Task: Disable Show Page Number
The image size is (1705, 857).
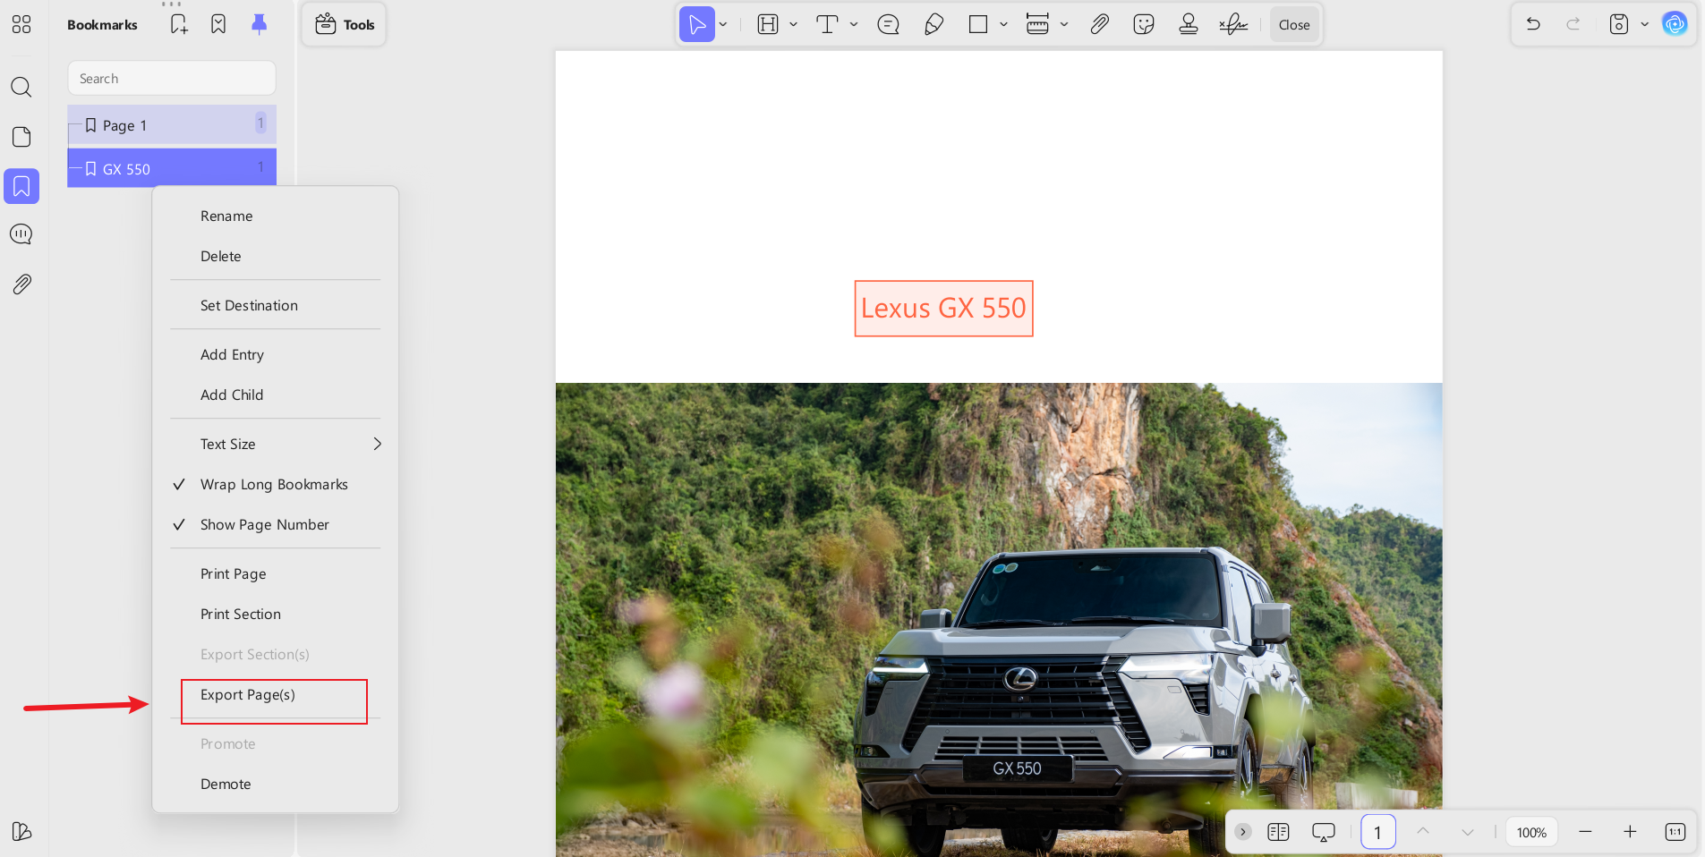Action: pyautogui.click(x=263, y=524)
